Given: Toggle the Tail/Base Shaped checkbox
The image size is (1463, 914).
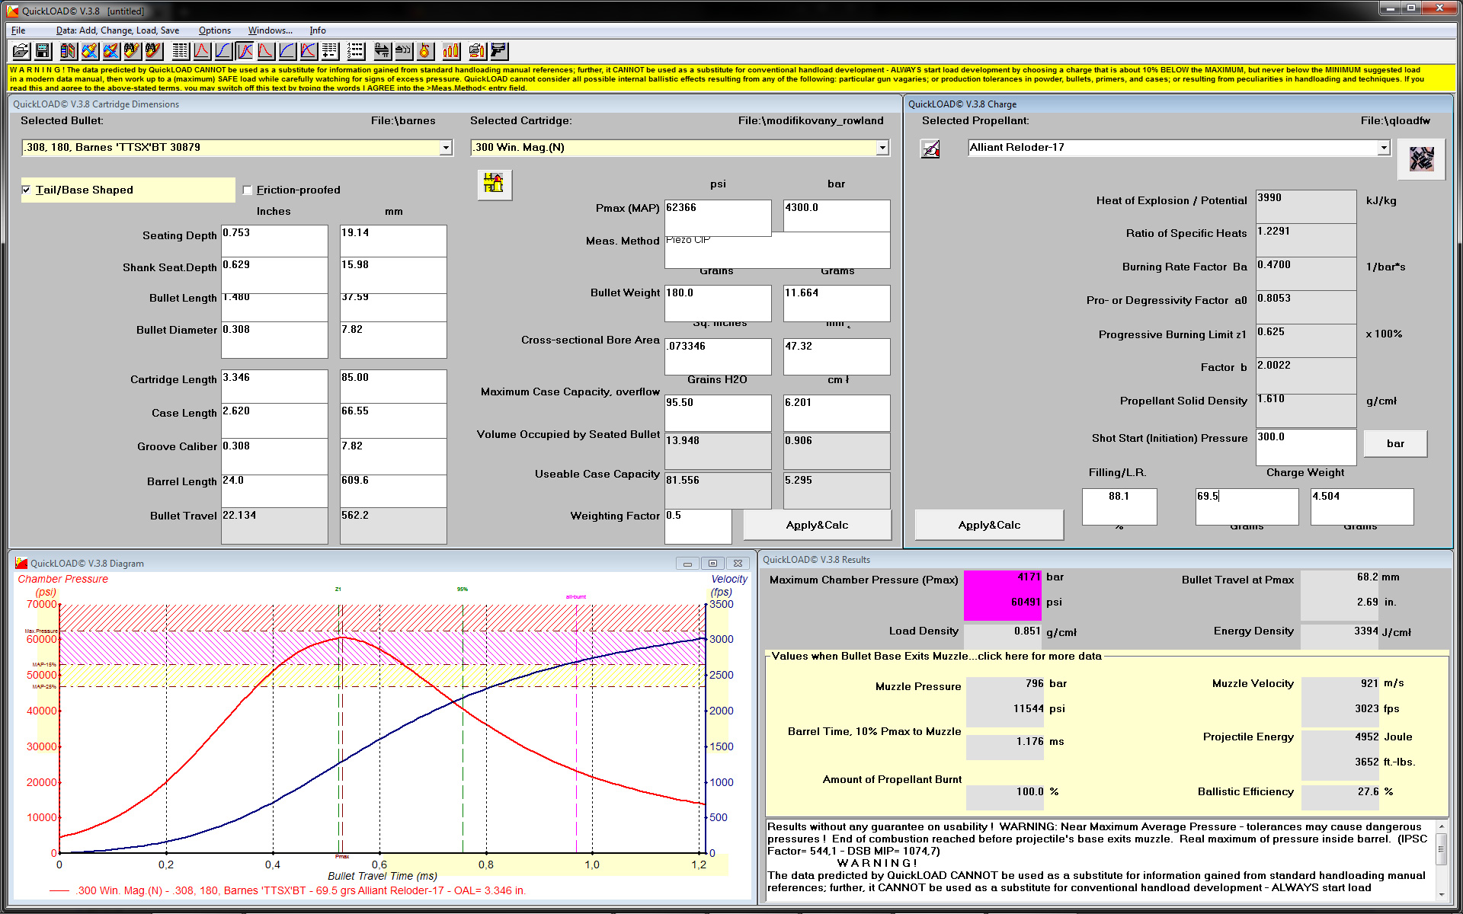Looking at the screenshot, I should 27,190.
